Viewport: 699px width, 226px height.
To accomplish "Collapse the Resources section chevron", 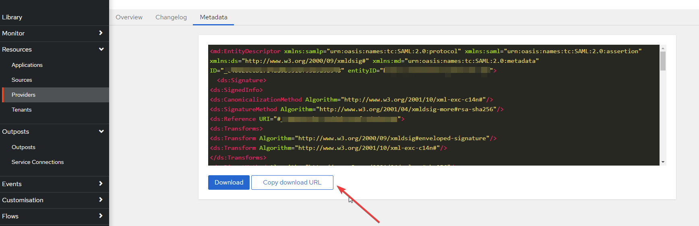I will click(101, 49).
